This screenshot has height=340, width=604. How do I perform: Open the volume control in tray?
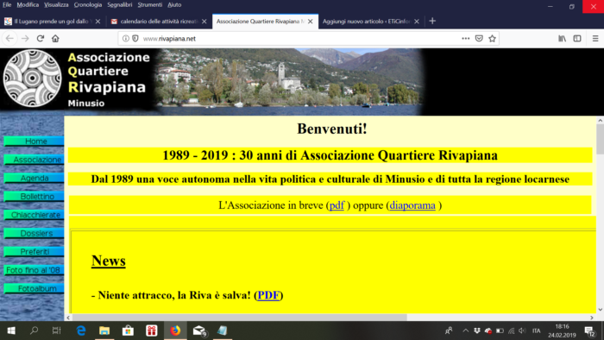click(522, 331)
